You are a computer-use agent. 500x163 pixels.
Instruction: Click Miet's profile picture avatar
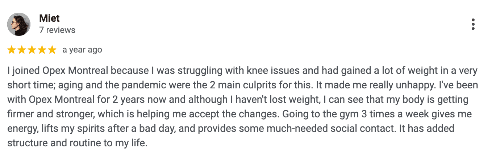point(19,24)
